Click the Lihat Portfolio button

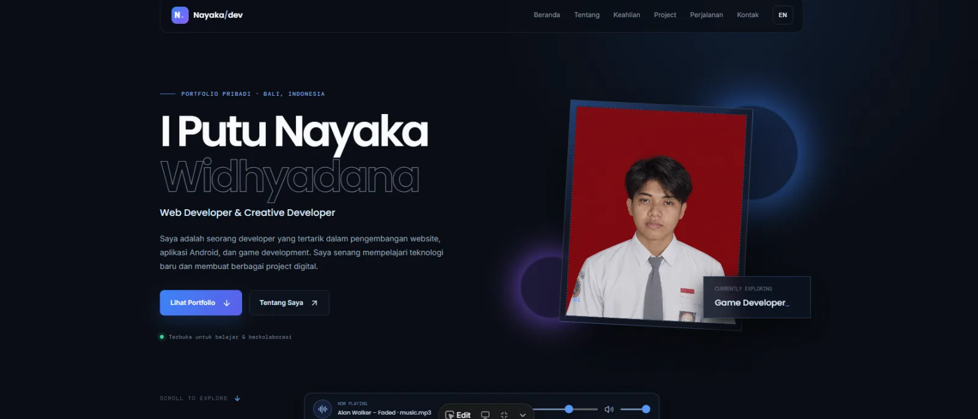pyautogui.click(x=200, y=303)
